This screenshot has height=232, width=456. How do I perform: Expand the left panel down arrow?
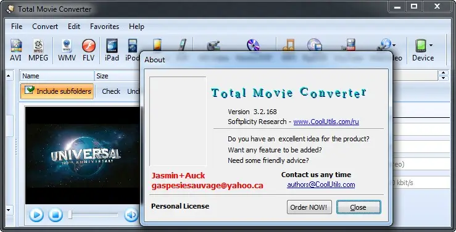pyautogui.click(x=9, y=210)
